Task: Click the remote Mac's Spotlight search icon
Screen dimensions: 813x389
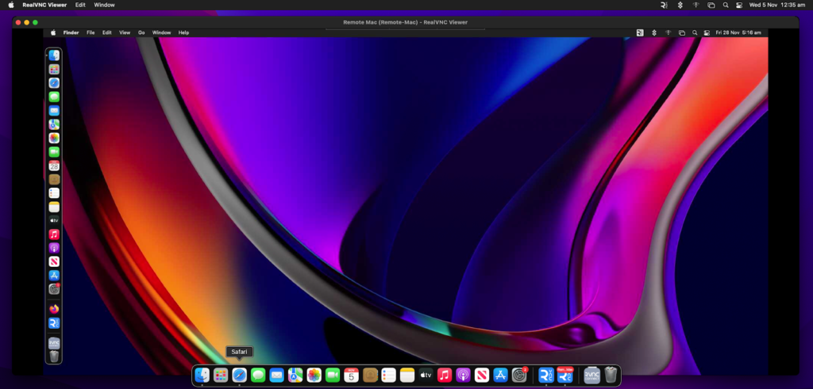Action: tap(694, 32)
